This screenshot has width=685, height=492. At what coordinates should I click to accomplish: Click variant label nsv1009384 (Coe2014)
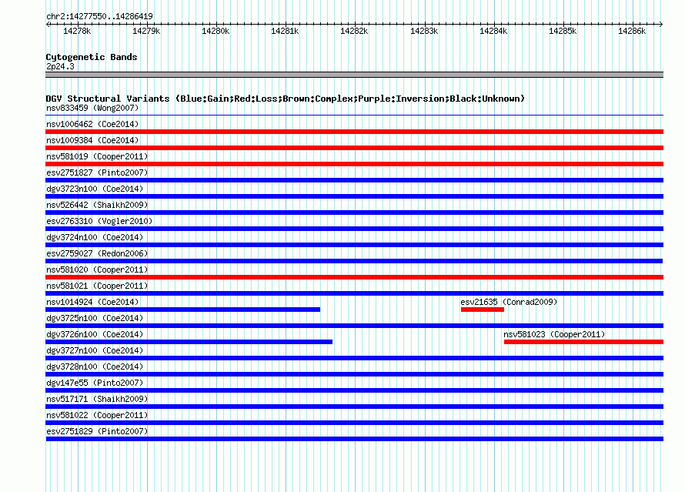(x=92, y=140)
